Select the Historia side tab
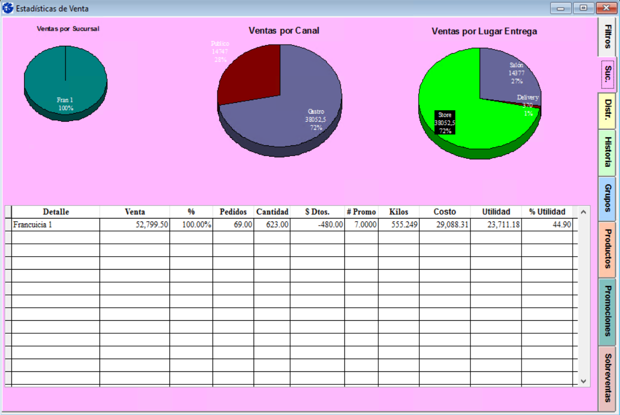Image resolution: width=620 pixels, height=415 pixels. 607,152
